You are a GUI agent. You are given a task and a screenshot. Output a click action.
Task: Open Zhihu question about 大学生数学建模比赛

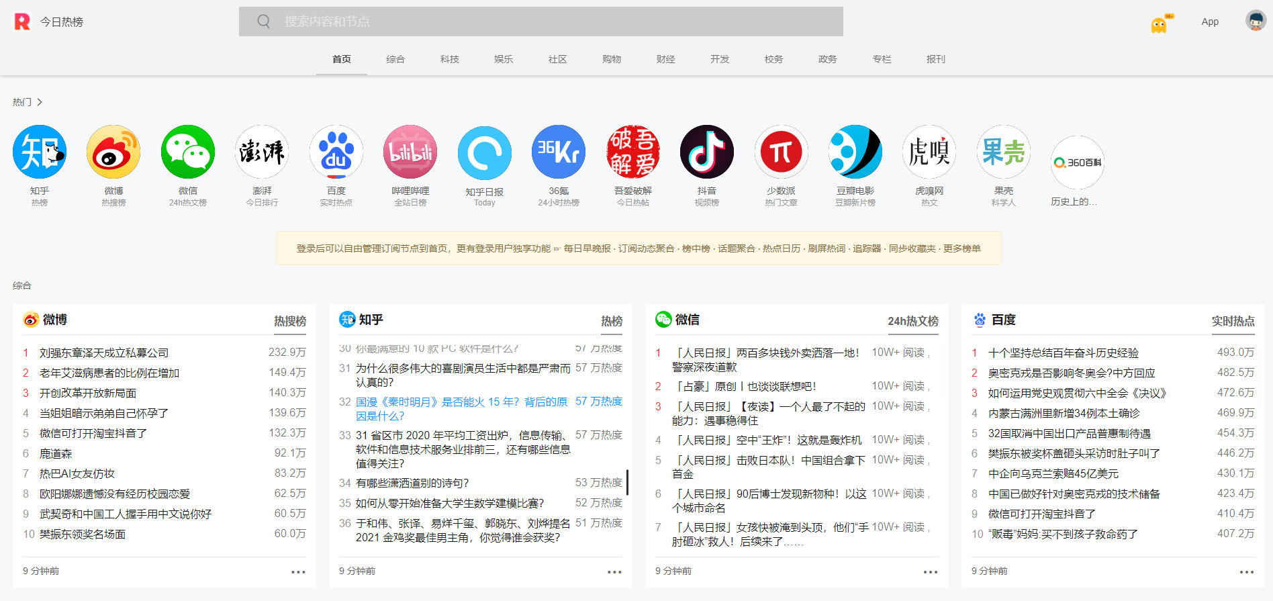click(x=450, y=503)
